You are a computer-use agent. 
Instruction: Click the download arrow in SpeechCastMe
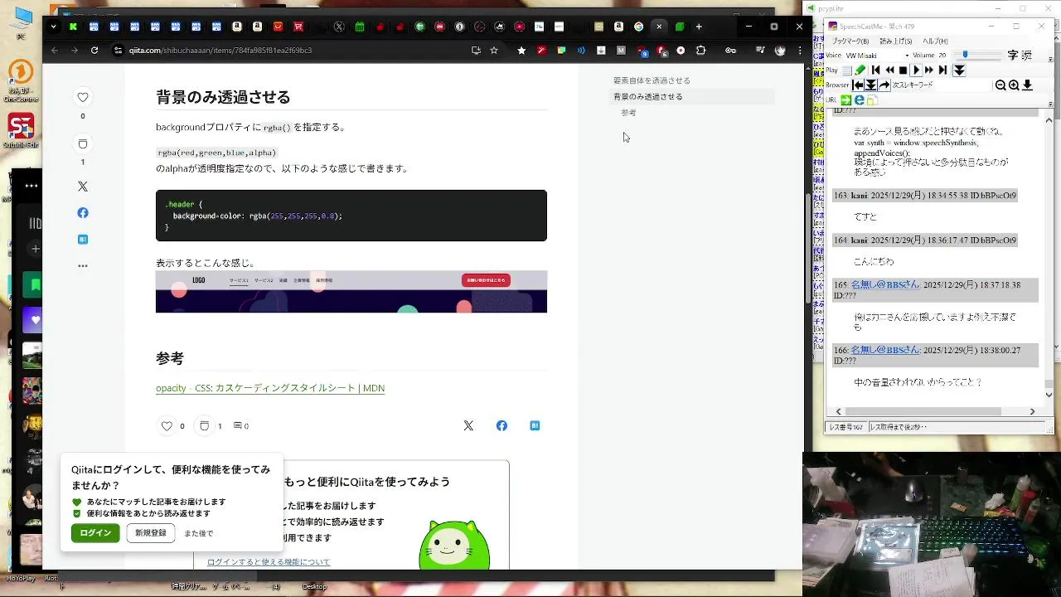click(1027, 85)
